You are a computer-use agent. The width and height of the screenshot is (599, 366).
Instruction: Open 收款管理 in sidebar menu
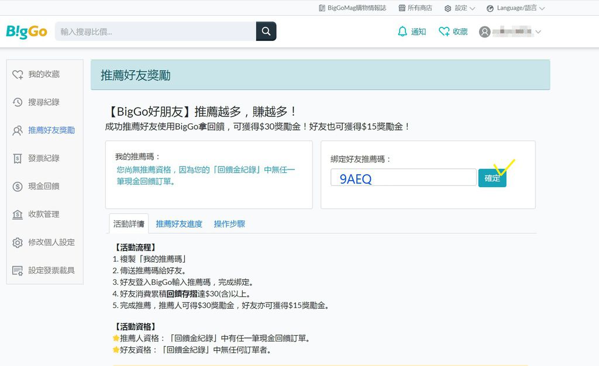45,215
